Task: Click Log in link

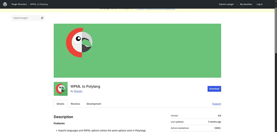Action: 260,4
